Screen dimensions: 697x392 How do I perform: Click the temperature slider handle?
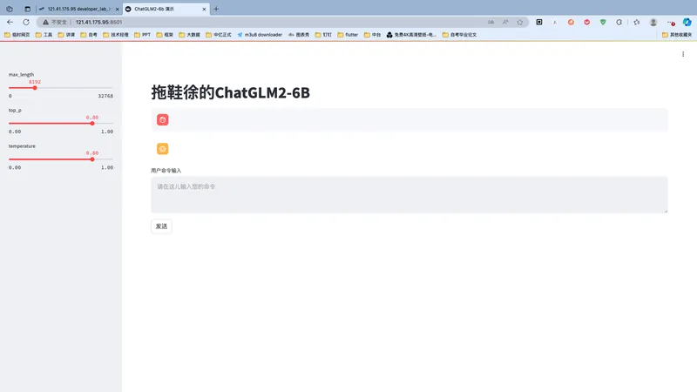(92, 159)
